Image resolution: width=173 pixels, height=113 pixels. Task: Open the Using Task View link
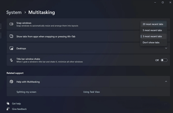[91, 92]
